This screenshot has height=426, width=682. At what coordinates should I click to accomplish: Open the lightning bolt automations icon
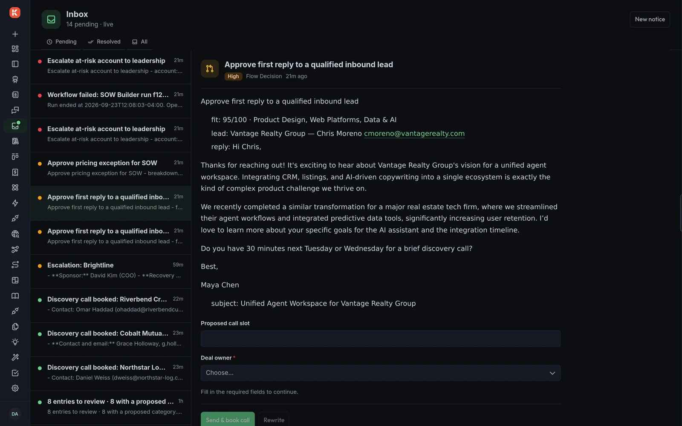(x=15, y=203)
